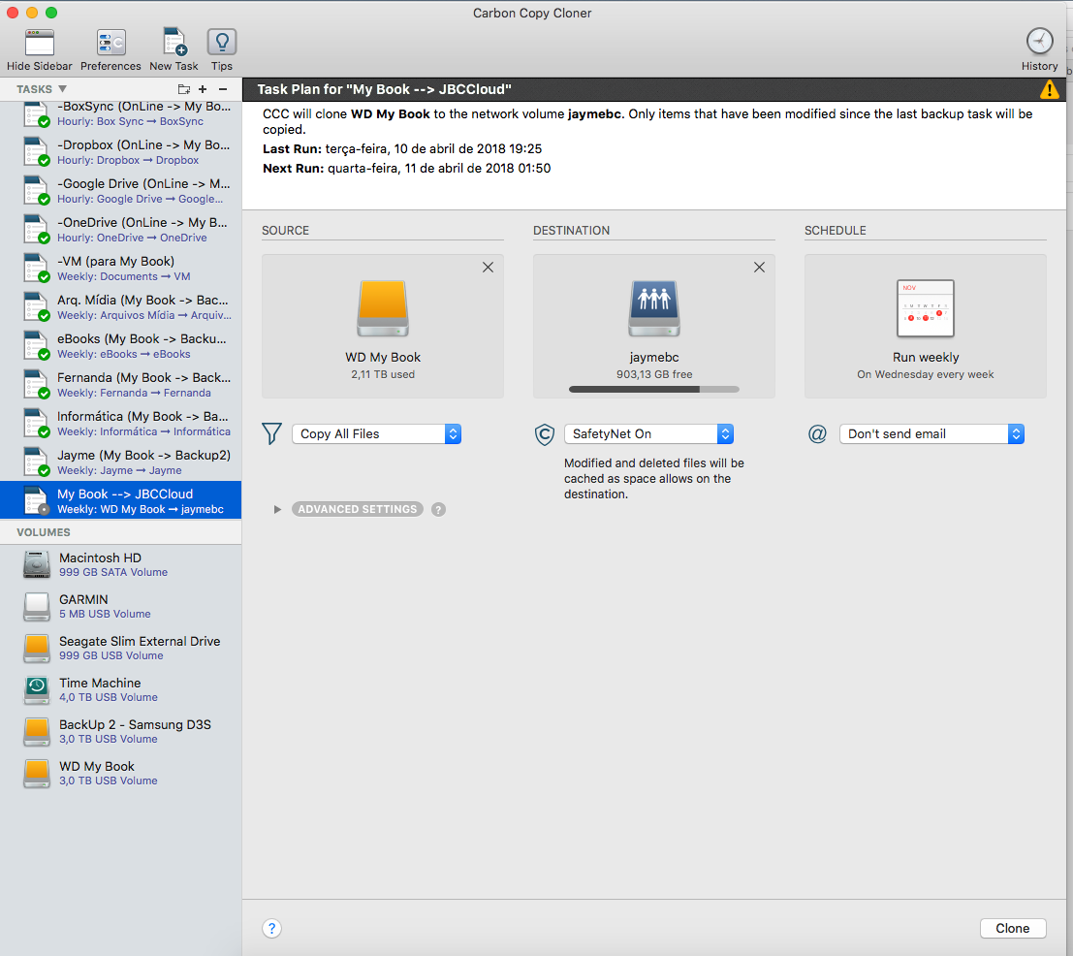Create a New Task via toolbar

click(174, 44)
